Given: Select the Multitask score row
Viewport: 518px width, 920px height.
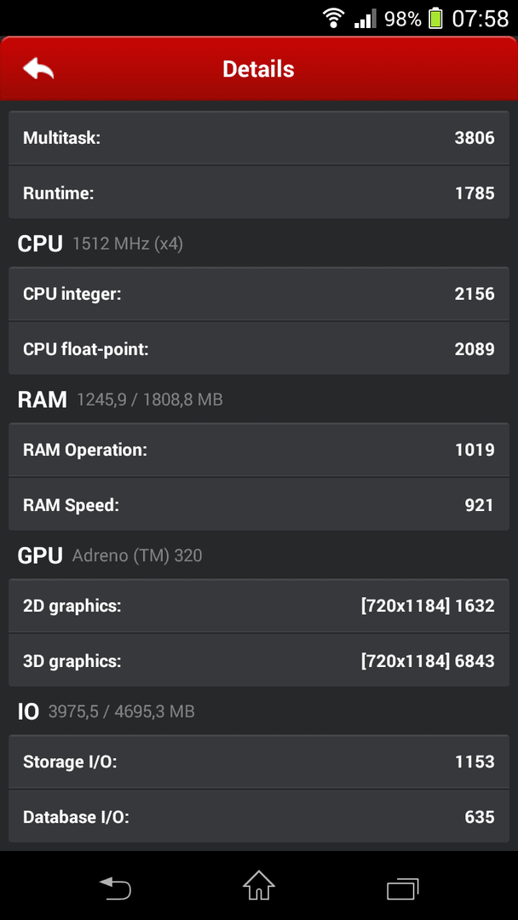Looking at the screenshot, I should pyautogui.click(x=259, y=138).
